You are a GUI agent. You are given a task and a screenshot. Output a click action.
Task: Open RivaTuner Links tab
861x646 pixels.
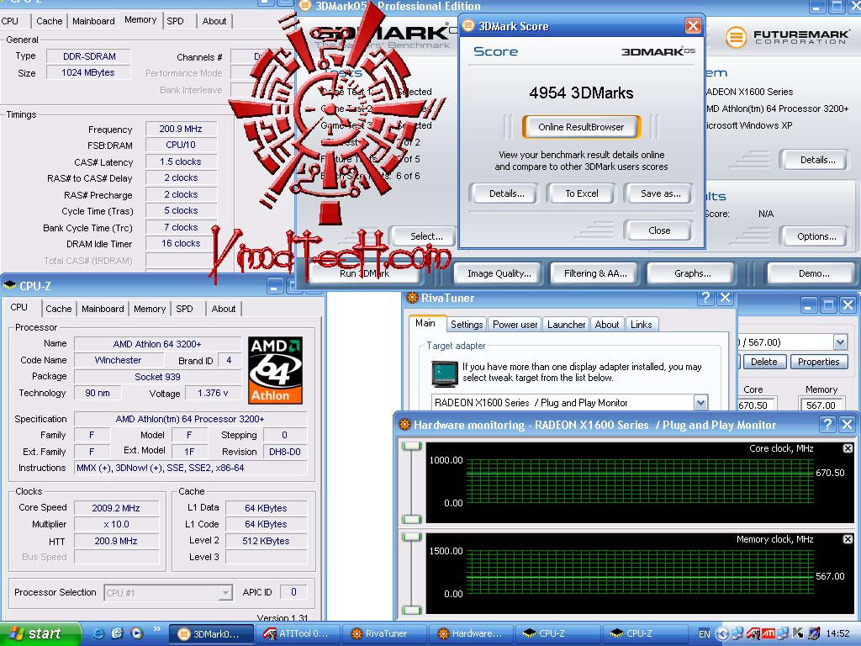click(x=641, y=324)
